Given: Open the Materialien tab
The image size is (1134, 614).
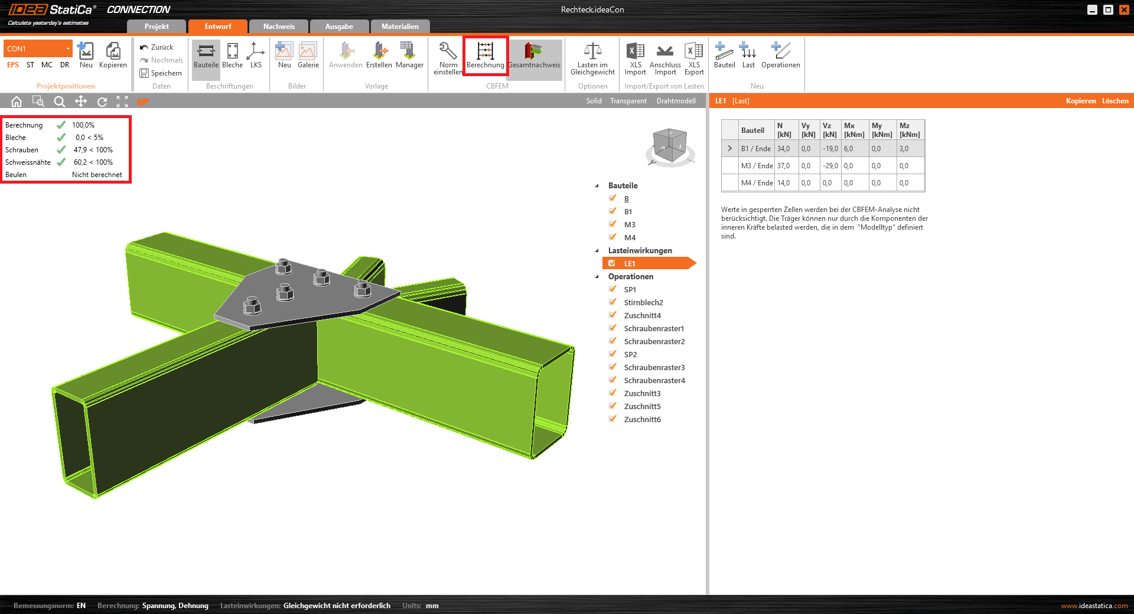Looking at the screenshot, I should tap(400, 27).
